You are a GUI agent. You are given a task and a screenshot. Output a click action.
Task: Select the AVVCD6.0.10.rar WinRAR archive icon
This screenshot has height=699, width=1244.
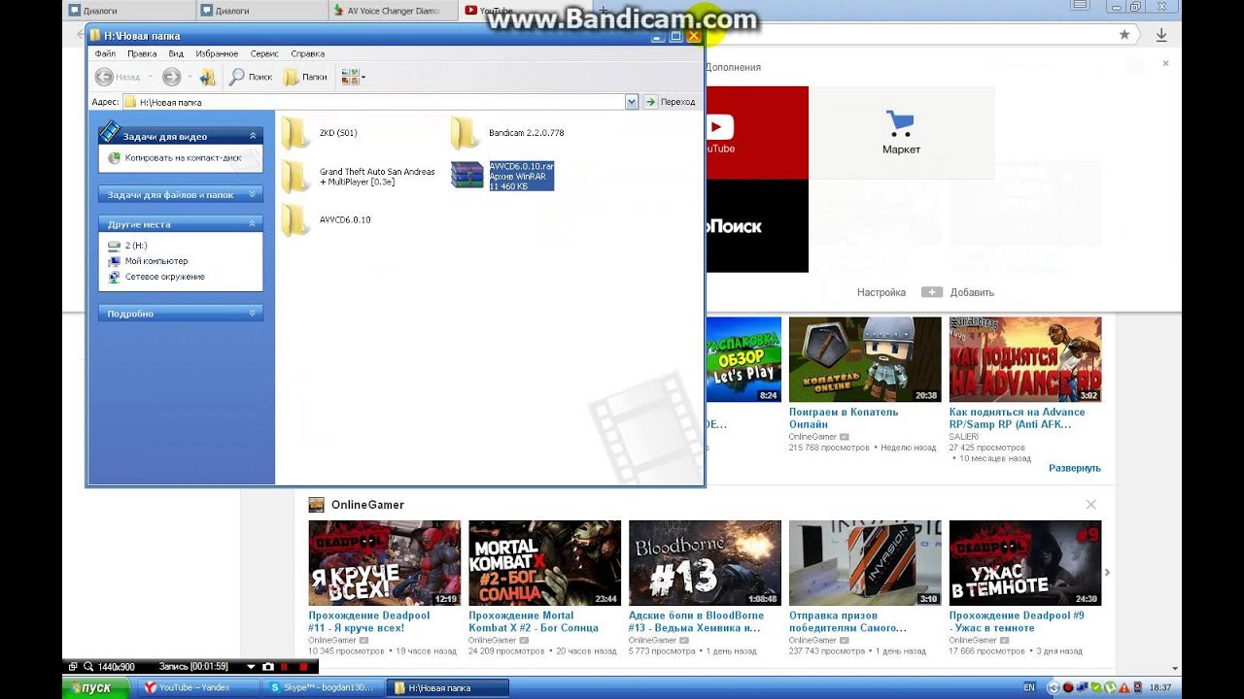[x=466, y=176]
